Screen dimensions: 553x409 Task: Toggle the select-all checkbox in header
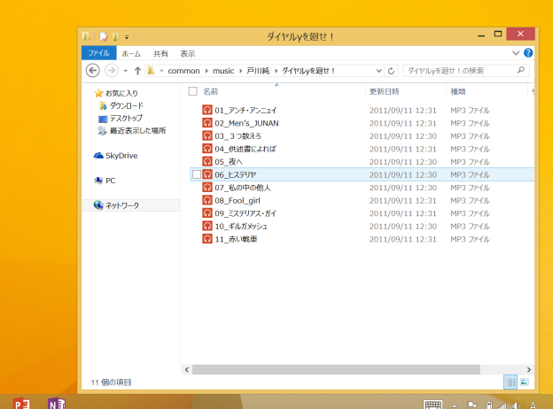click(x=193, y=91)
